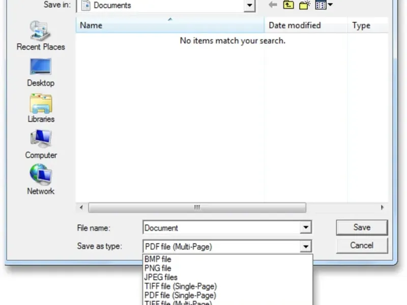Create a new folder
Screen dimensions: 407x305
[305, 5]
